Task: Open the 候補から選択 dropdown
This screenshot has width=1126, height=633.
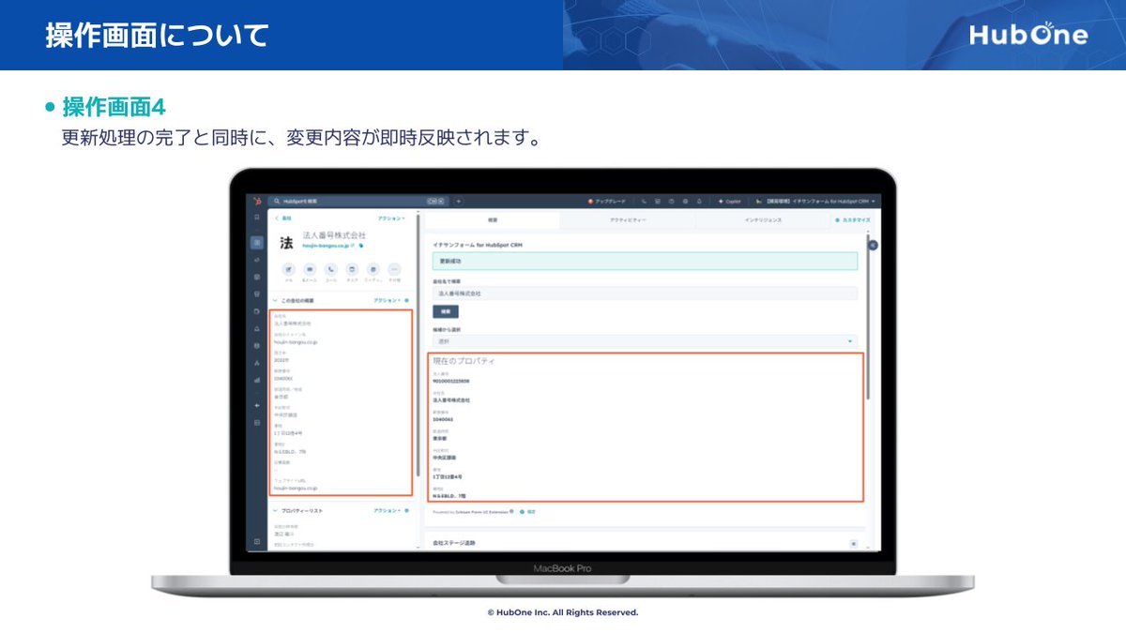Action: 645,341
